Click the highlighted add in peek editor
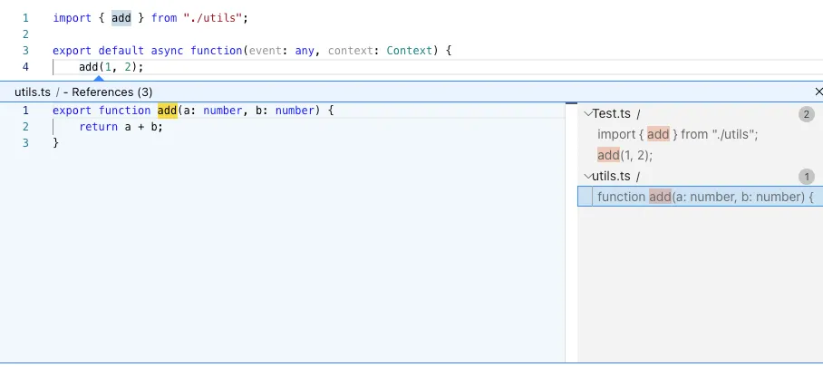Screen dimensions: 823x367 (168, 111)
